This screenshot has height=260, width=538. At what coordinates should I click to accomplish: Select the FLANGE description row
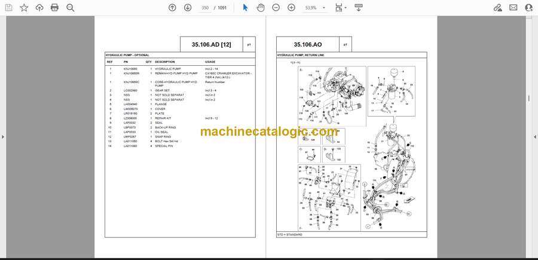(161, 104)
